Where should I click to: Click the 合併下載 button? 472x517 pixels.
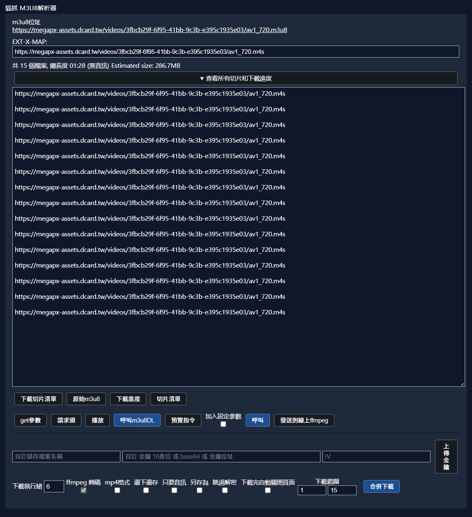pos(381,486)
